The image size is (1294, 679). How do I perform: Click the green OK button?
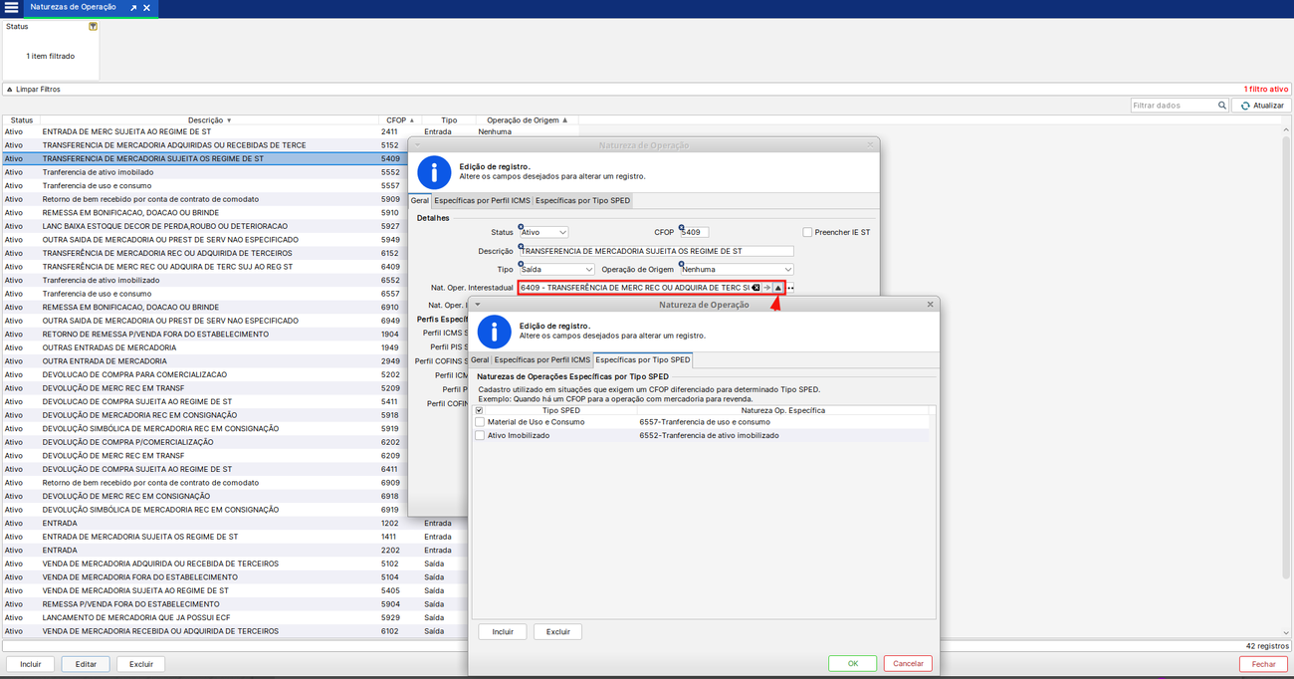852,663
